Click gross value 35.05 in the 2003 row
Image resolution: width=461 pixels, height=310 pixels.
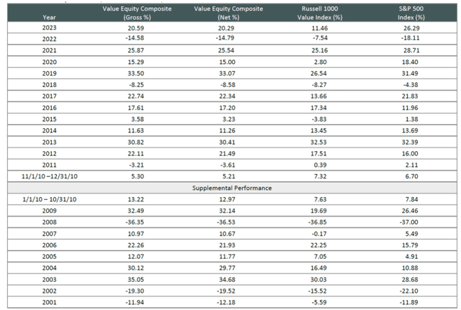coord(136,280)
